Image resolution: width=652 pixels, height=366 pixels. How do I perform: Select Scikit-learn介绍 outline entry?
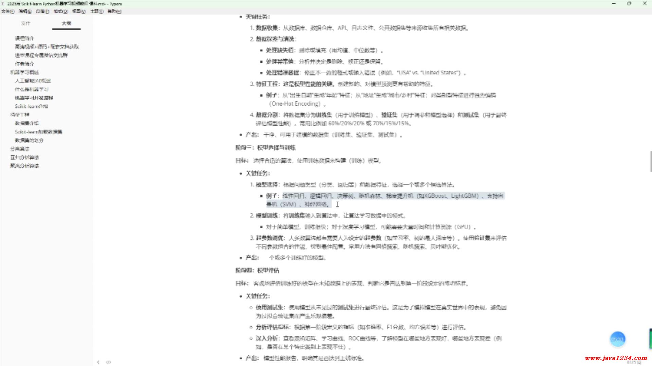(x=31, y=106)
